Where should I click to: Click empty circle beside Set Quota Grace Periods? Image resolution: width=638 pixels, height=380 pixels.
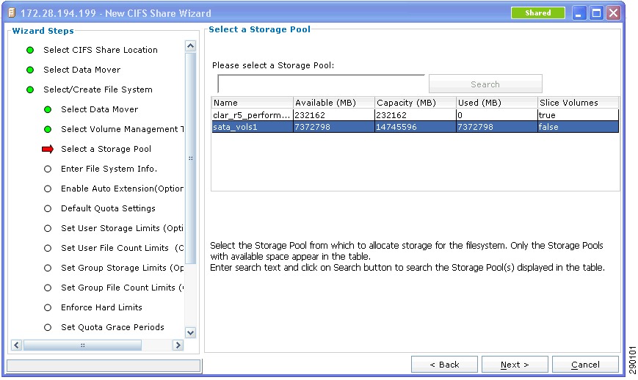click(x=48, y=328)
